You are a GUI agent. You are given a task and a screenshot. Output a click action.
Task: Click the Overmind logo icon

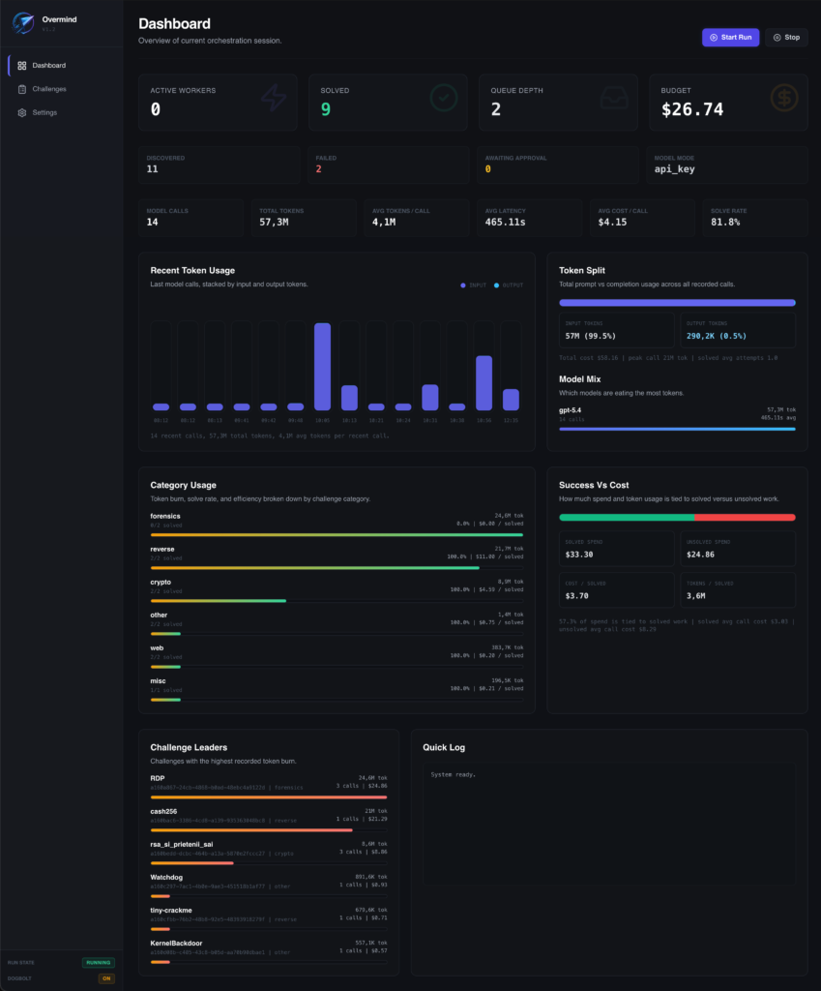point(23,23)
